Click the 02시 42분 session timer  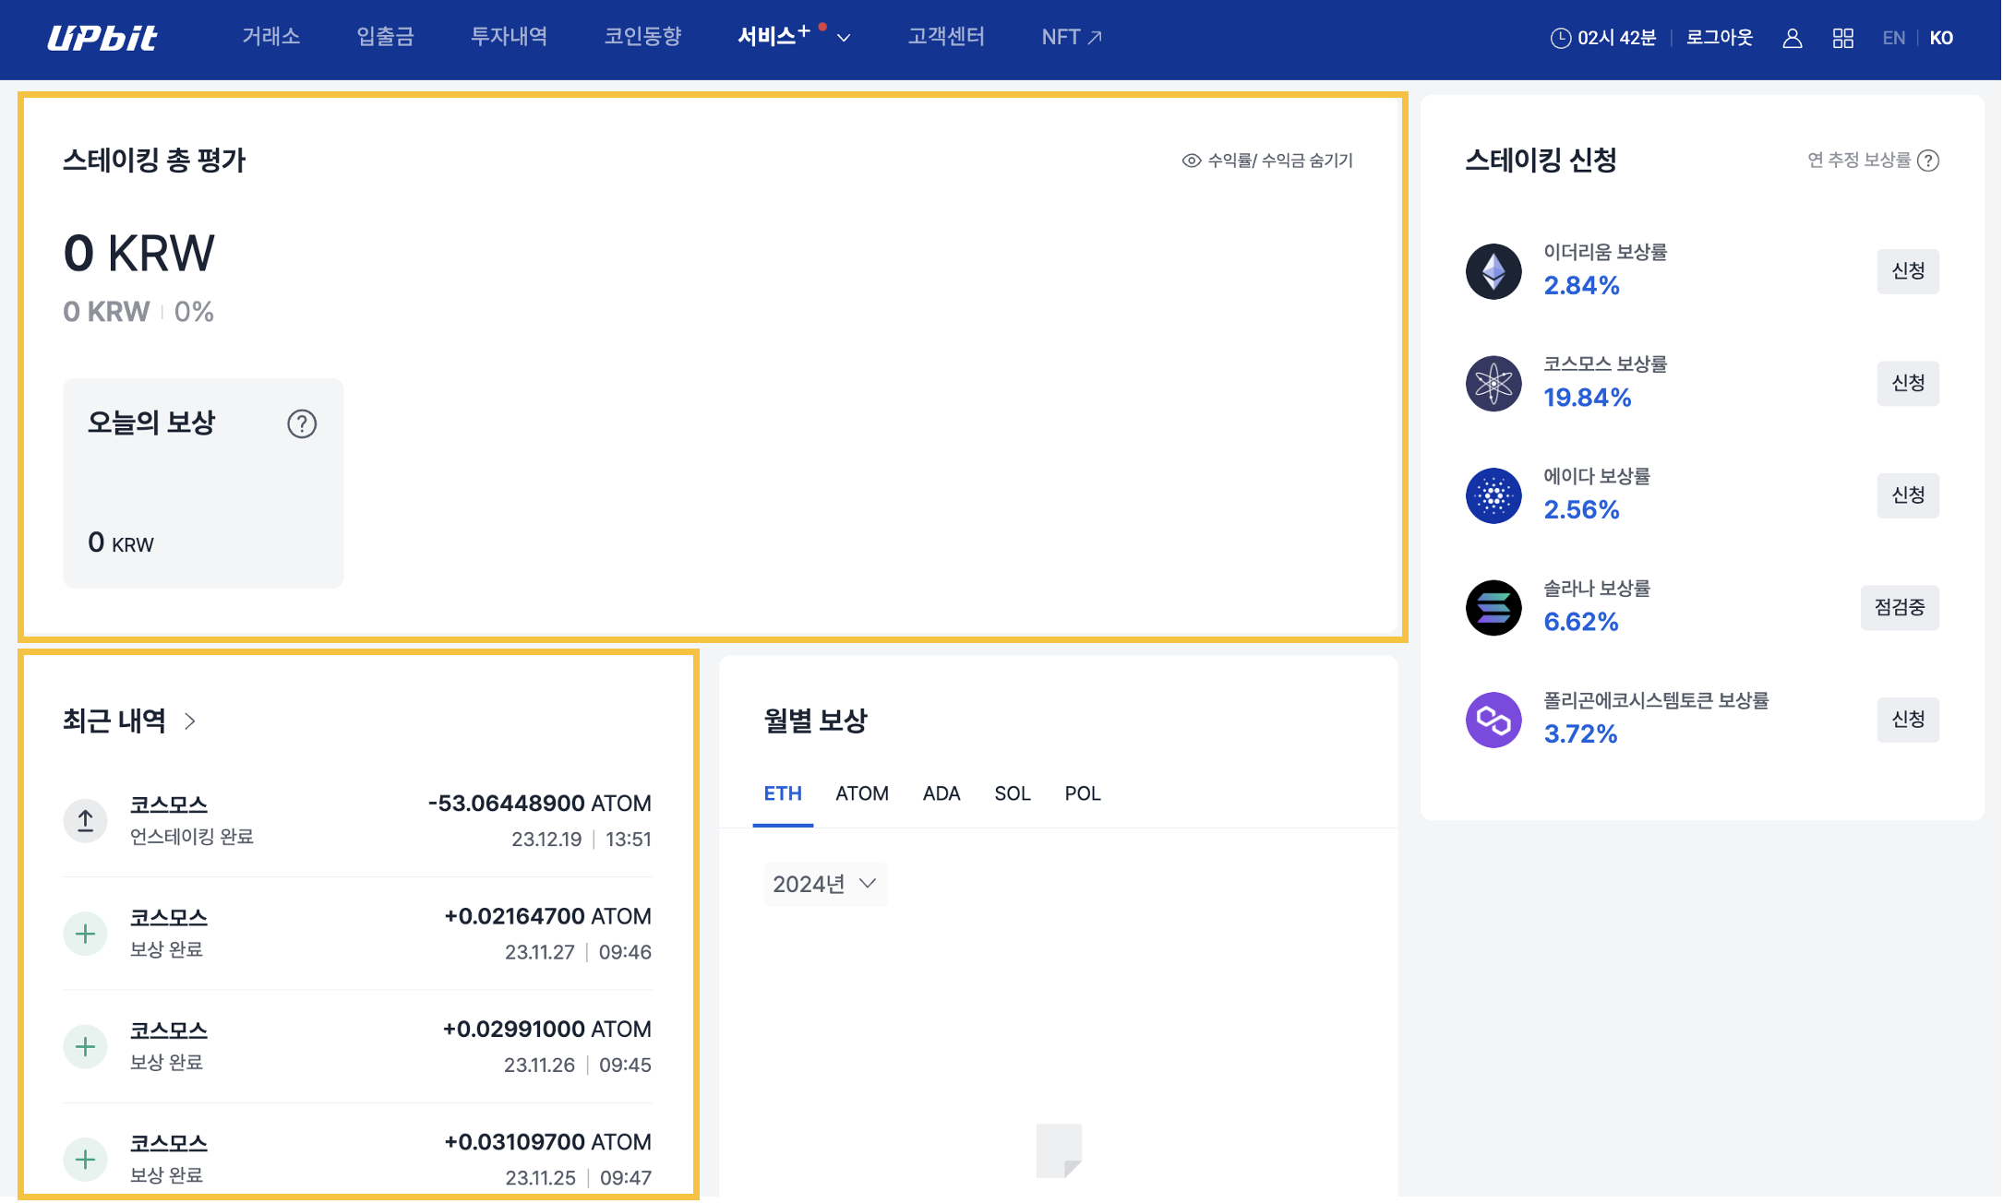(1616, 38)
